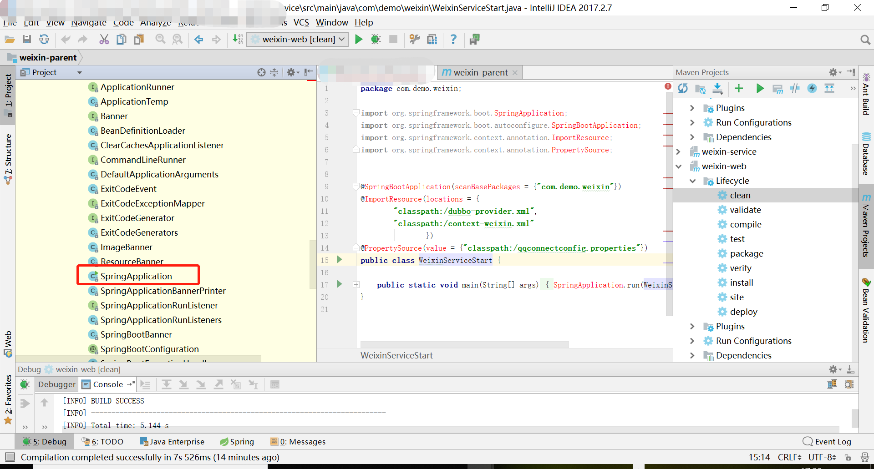Screen dimensions: 874x469
Task: Click the Save All toolbar icon
Action: pyautogui.click(x=27, y=40)
